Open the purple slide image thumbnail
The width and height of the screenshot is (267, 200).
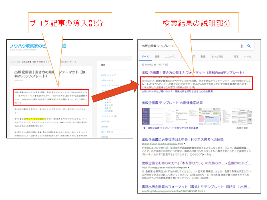pyautogui.click(x=146, y=116)
